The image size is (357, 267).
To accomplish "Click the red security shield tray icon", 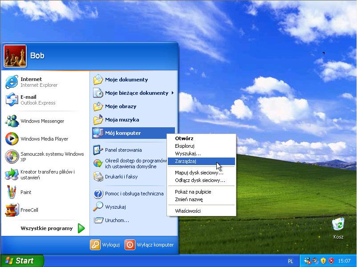I will point(332,260).
